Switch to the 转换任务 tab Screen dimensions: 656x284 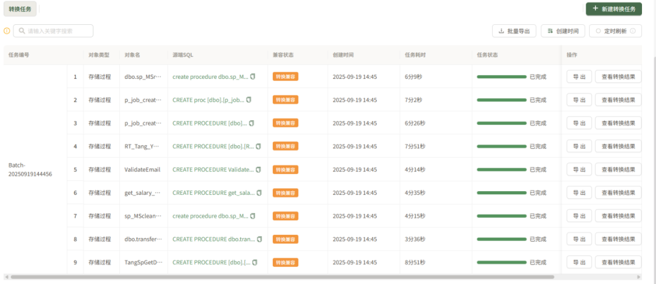coord(20,8)
